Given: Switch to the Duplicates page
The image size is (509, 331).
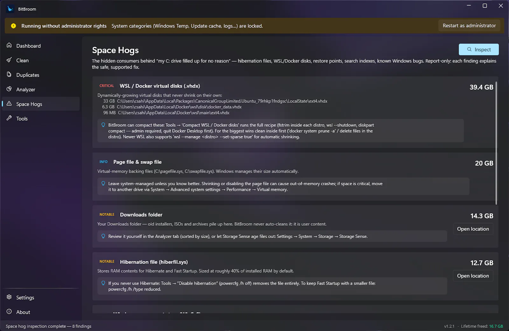Looking at the screenshot, I should coord(41,75).
